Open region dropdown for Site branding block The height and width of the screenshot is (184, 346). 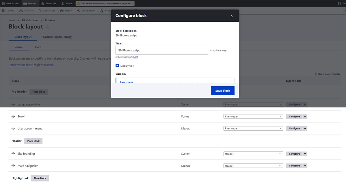253,154
